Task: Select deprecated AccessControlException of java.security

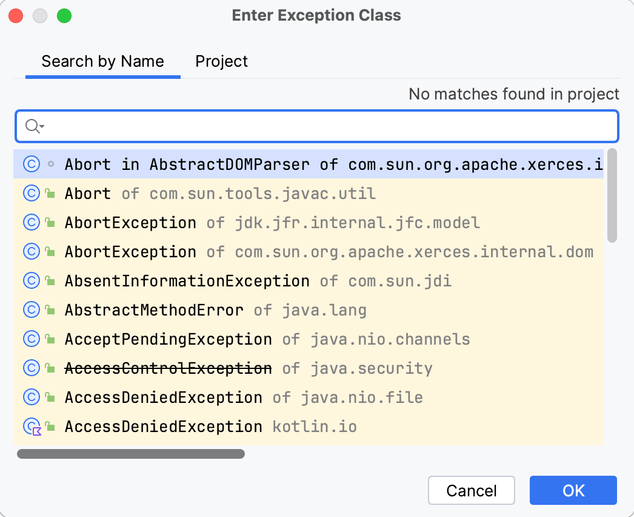Action: pyautogui.click(x=309, y=368)
